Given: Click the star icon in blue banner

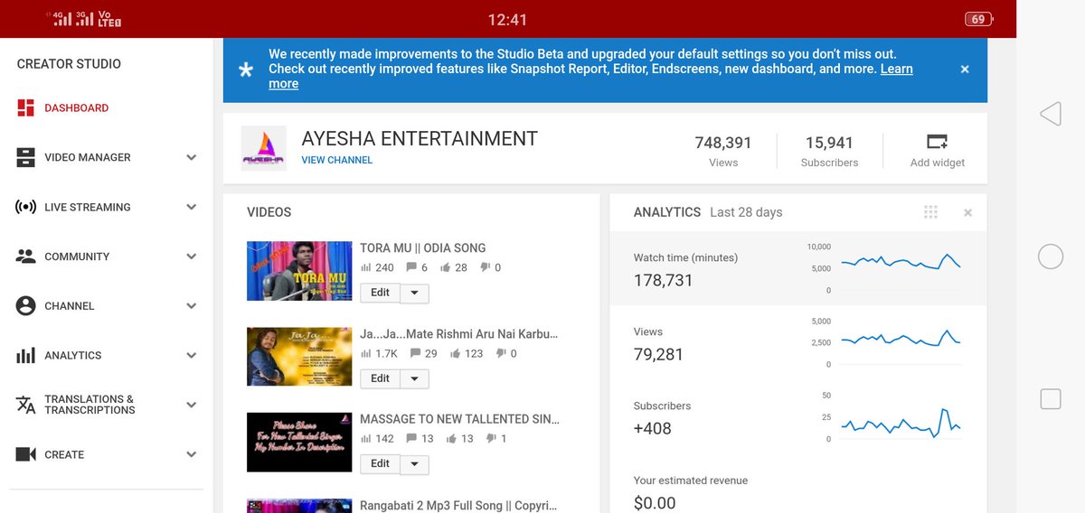Looking at the screenshot, I should pyautogui.click(x=245, y=70).
